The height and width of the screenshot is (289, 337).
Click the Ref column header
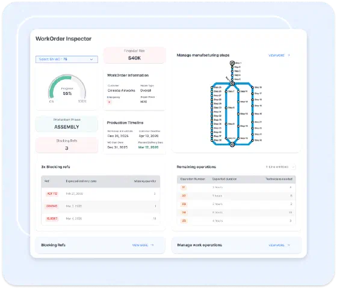click(47, 181)
